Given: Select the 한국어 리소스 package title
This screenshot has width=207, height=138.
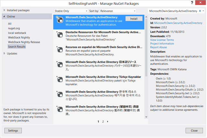Looking at the screenshot, I should click(x=101, y=92).
